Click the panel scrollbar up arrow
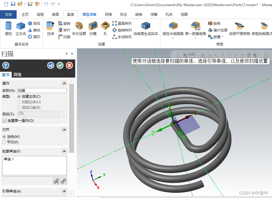The width and height of the screenshot is (272, 198). pyautogui.click(x=71, y=81)
